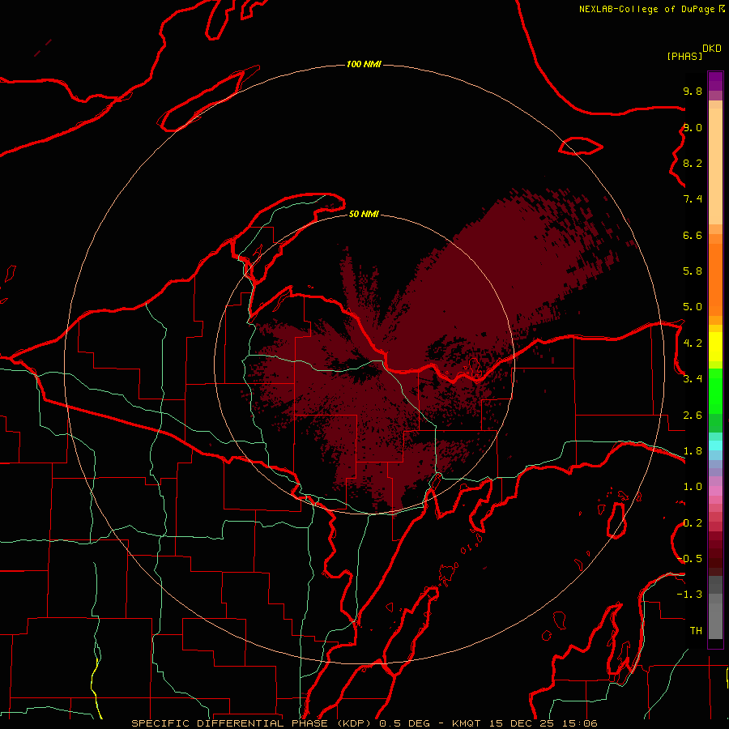This screenshot has width=729, height=729.
Task: Pick the bright green band of the color bar
Action: pyautogui.click(x=715, y=391)
